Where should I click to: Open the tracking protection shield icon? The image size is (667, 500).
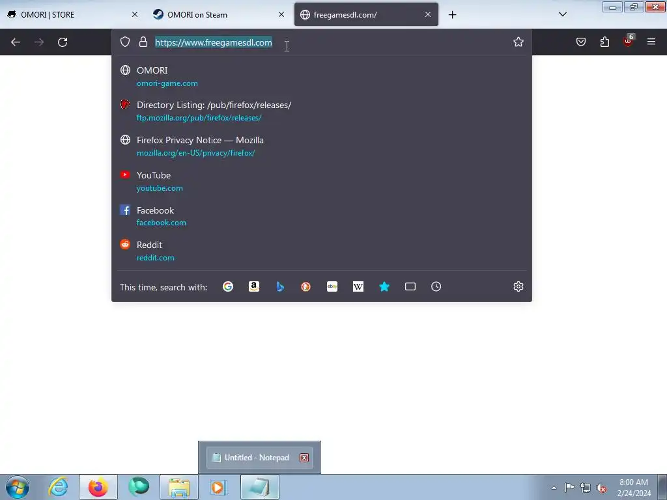(x=124, y=42)
